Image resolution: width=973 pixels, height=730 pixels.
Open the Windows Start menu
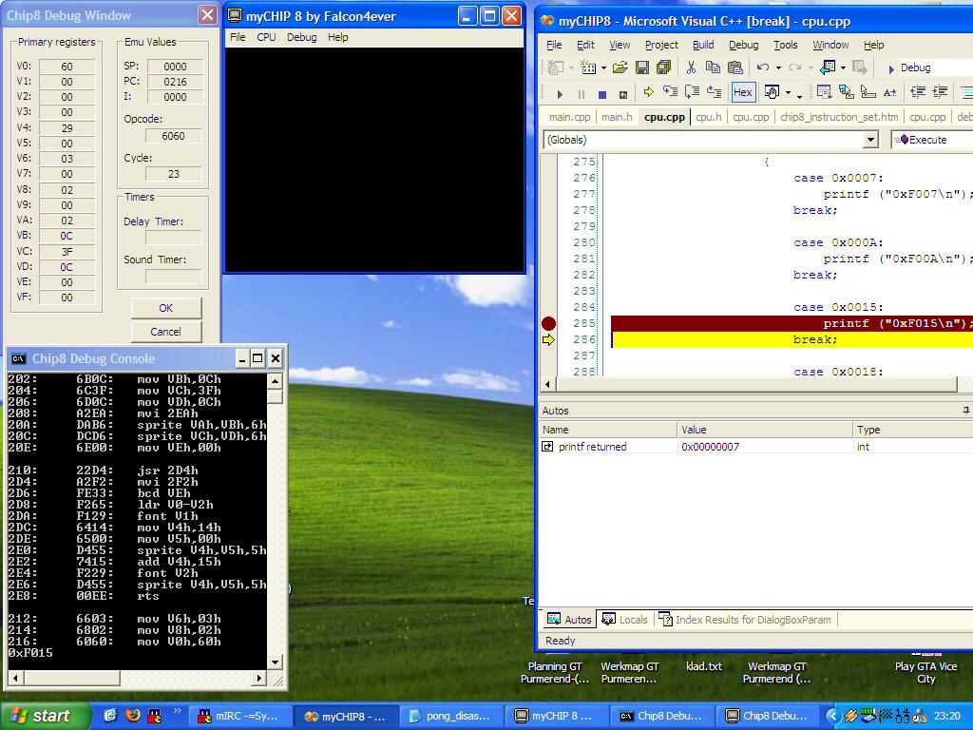tap(45, 716)
